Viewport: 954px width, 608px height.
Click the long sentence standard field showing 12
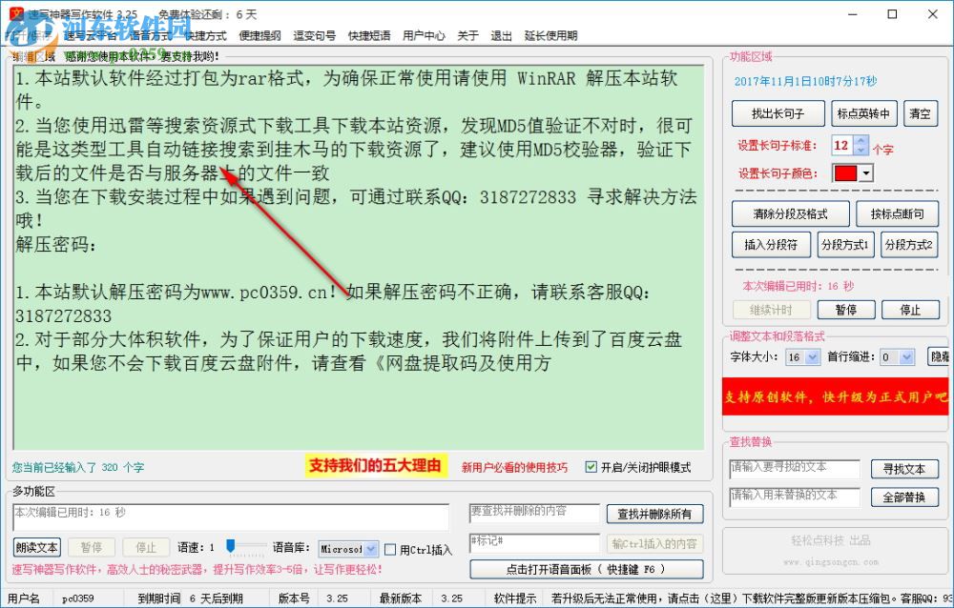pos(843,145)
